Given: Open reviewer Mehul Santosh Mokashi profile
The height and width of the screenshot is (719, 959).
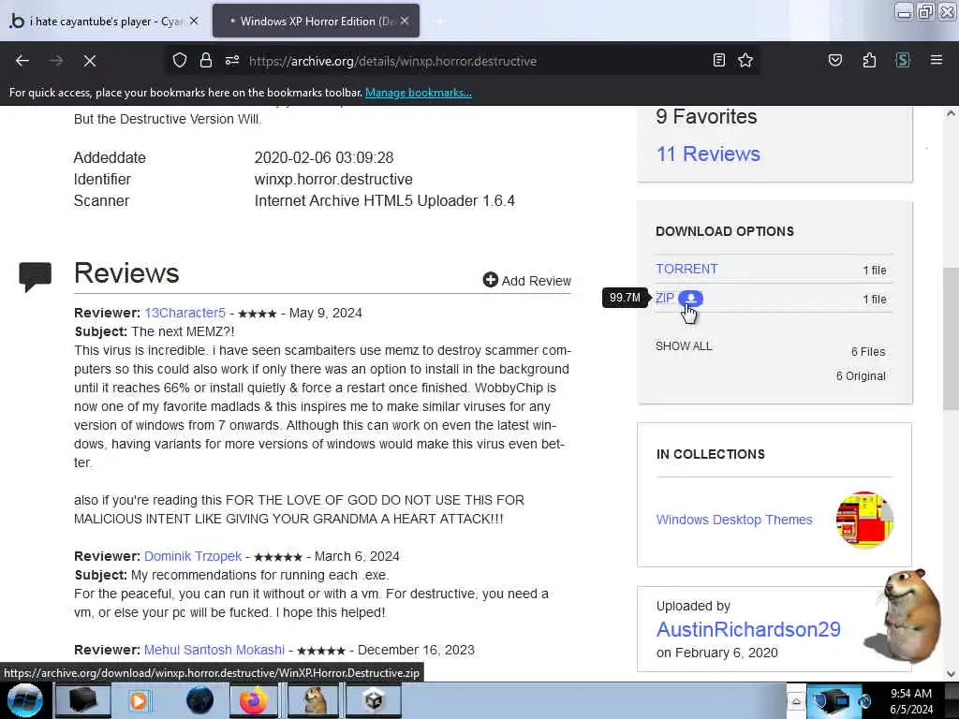Looking at the screenshot, I should (x=214, y=650).
